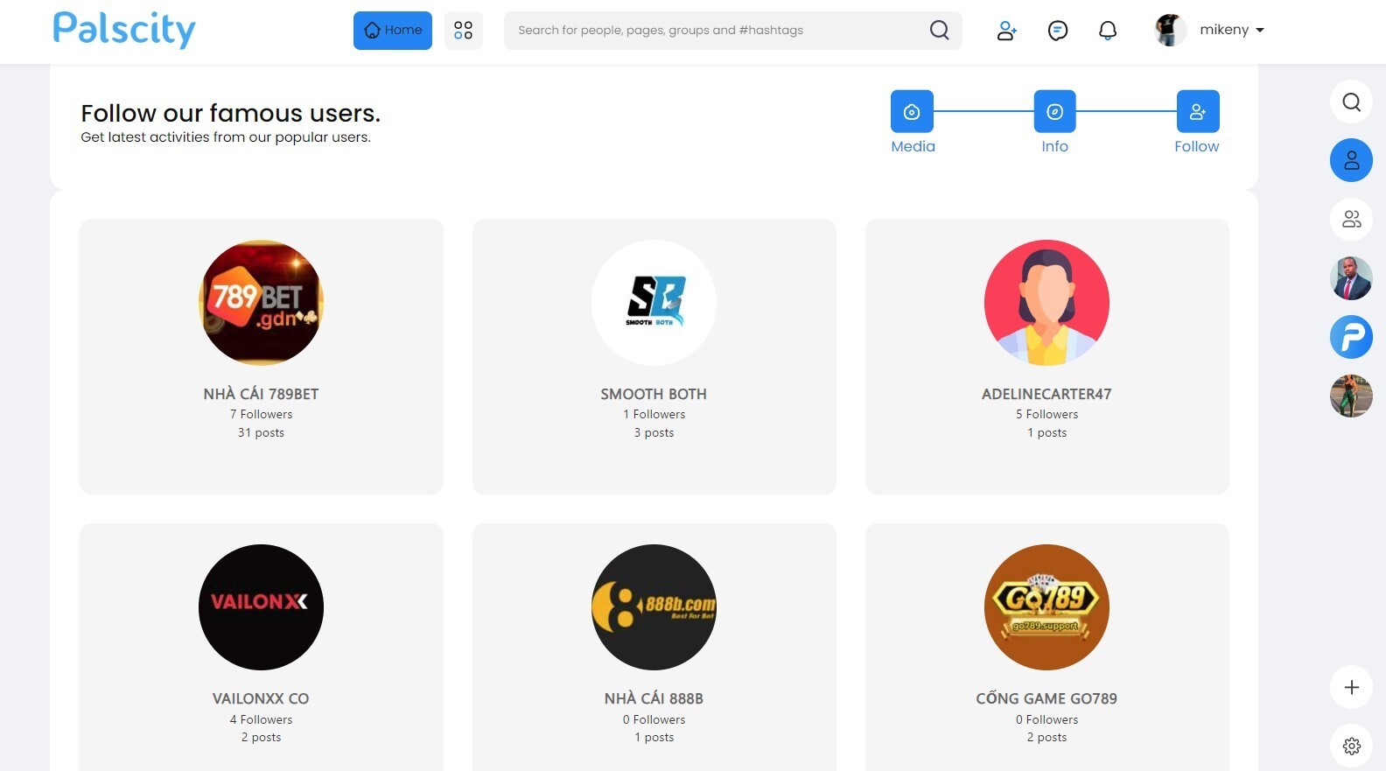Click the blue user icon in sidebar
This screenshot has height=771, width=1386.
coord(1352,160)
